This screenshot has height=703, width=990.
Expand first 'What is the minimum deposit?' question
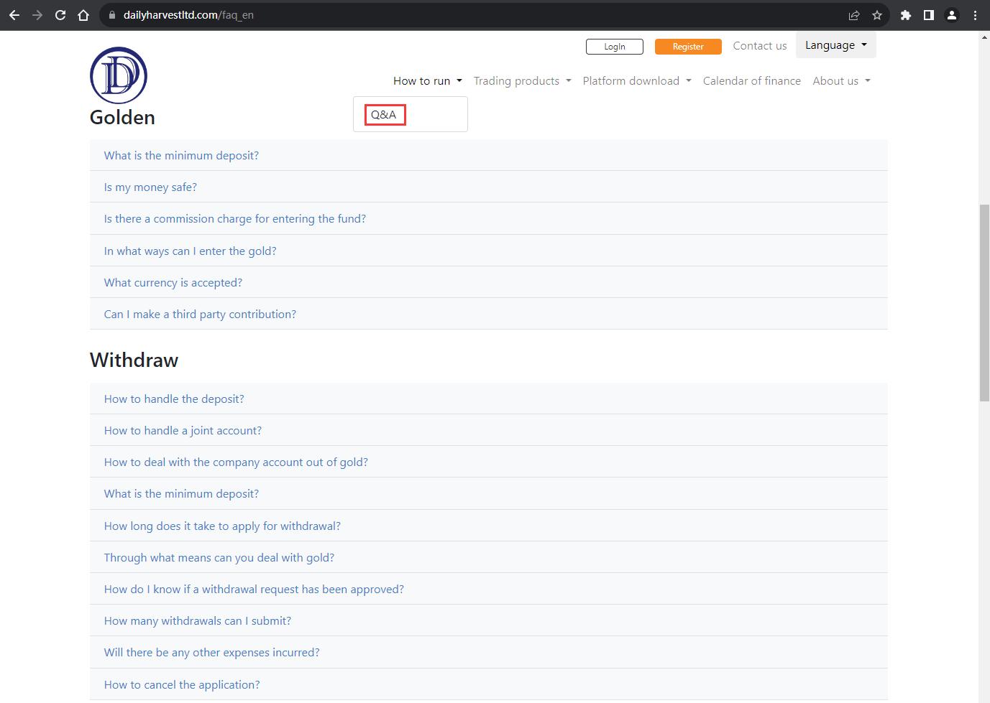[489, 155]
